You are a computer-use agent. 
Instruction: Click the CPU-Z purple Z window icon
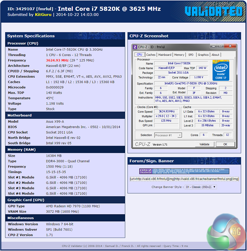[135, 47]
